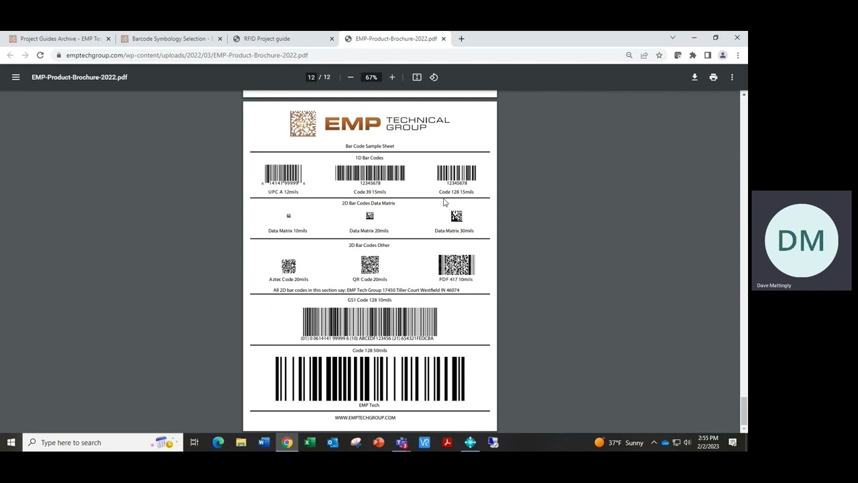This screenshot has height=483, width=858.
Task: Open the Chrome profile avatar
Action: 723,55
